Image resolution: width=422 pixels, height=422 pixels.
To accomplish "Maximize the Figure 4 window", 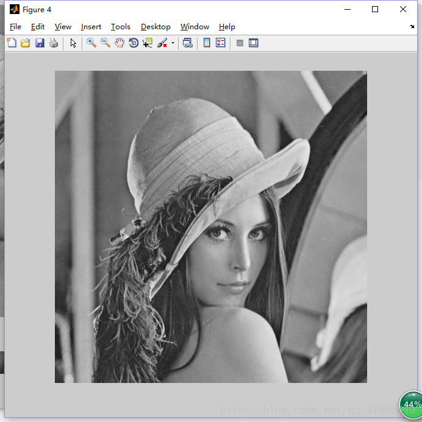I will (x=375, y=9).
